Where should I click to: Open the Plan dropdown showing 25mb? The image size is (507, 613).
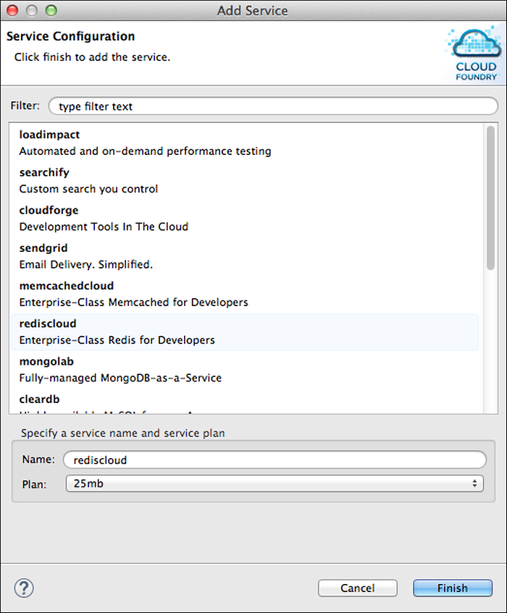point(274,483)
